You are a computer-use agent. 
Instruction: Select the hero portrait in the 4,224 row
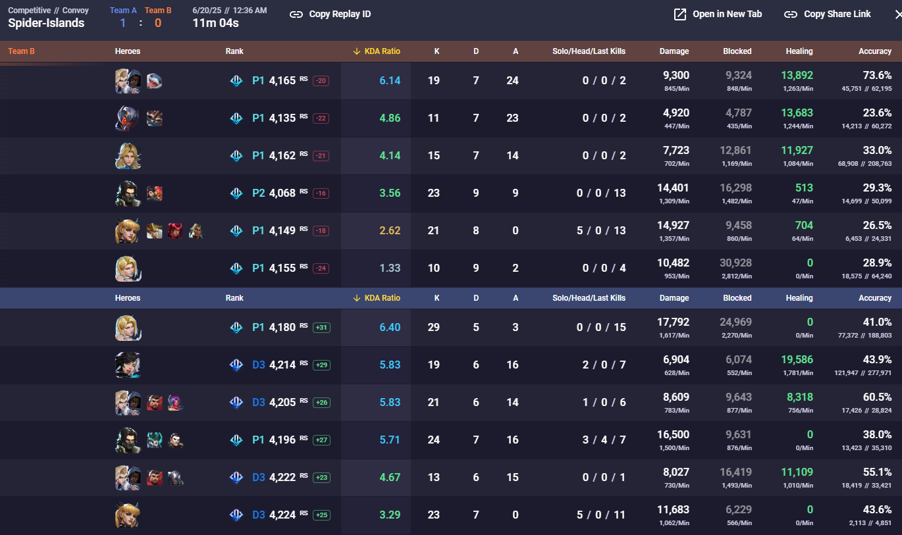(128, 515)
